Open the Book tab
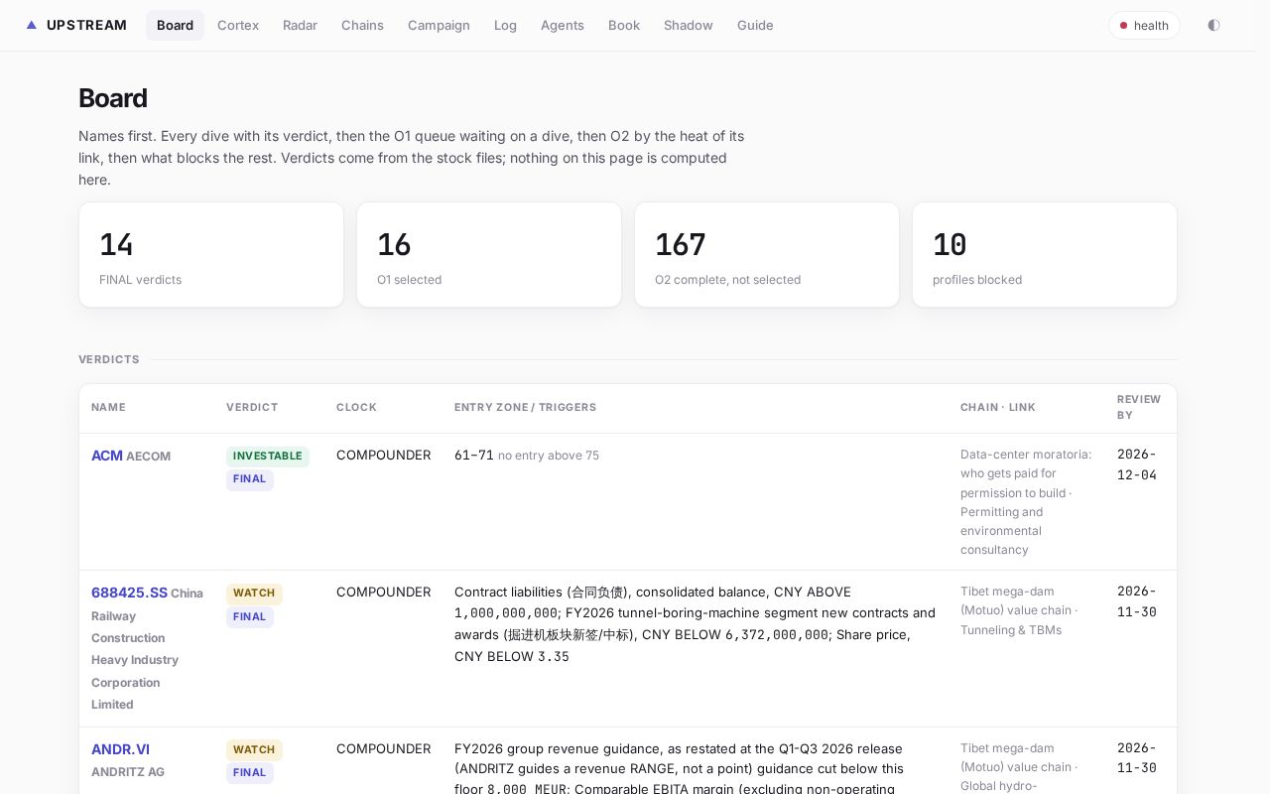The width and height of the screenshot is (1270, 794). [x=624, y=25]
